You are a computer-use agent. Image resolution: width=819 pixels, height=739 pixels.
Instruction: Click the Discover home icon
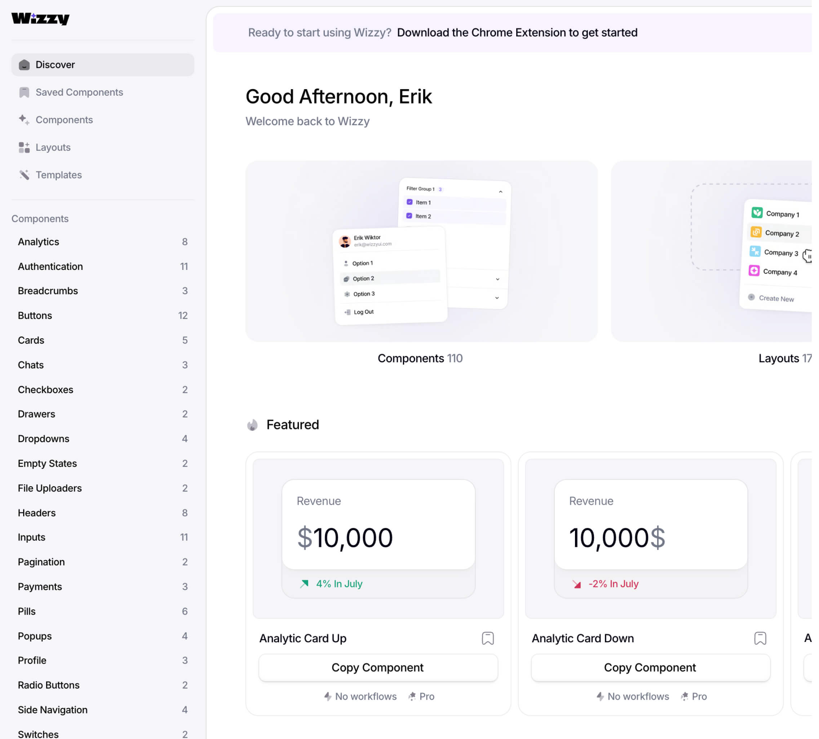pos(25,65)
